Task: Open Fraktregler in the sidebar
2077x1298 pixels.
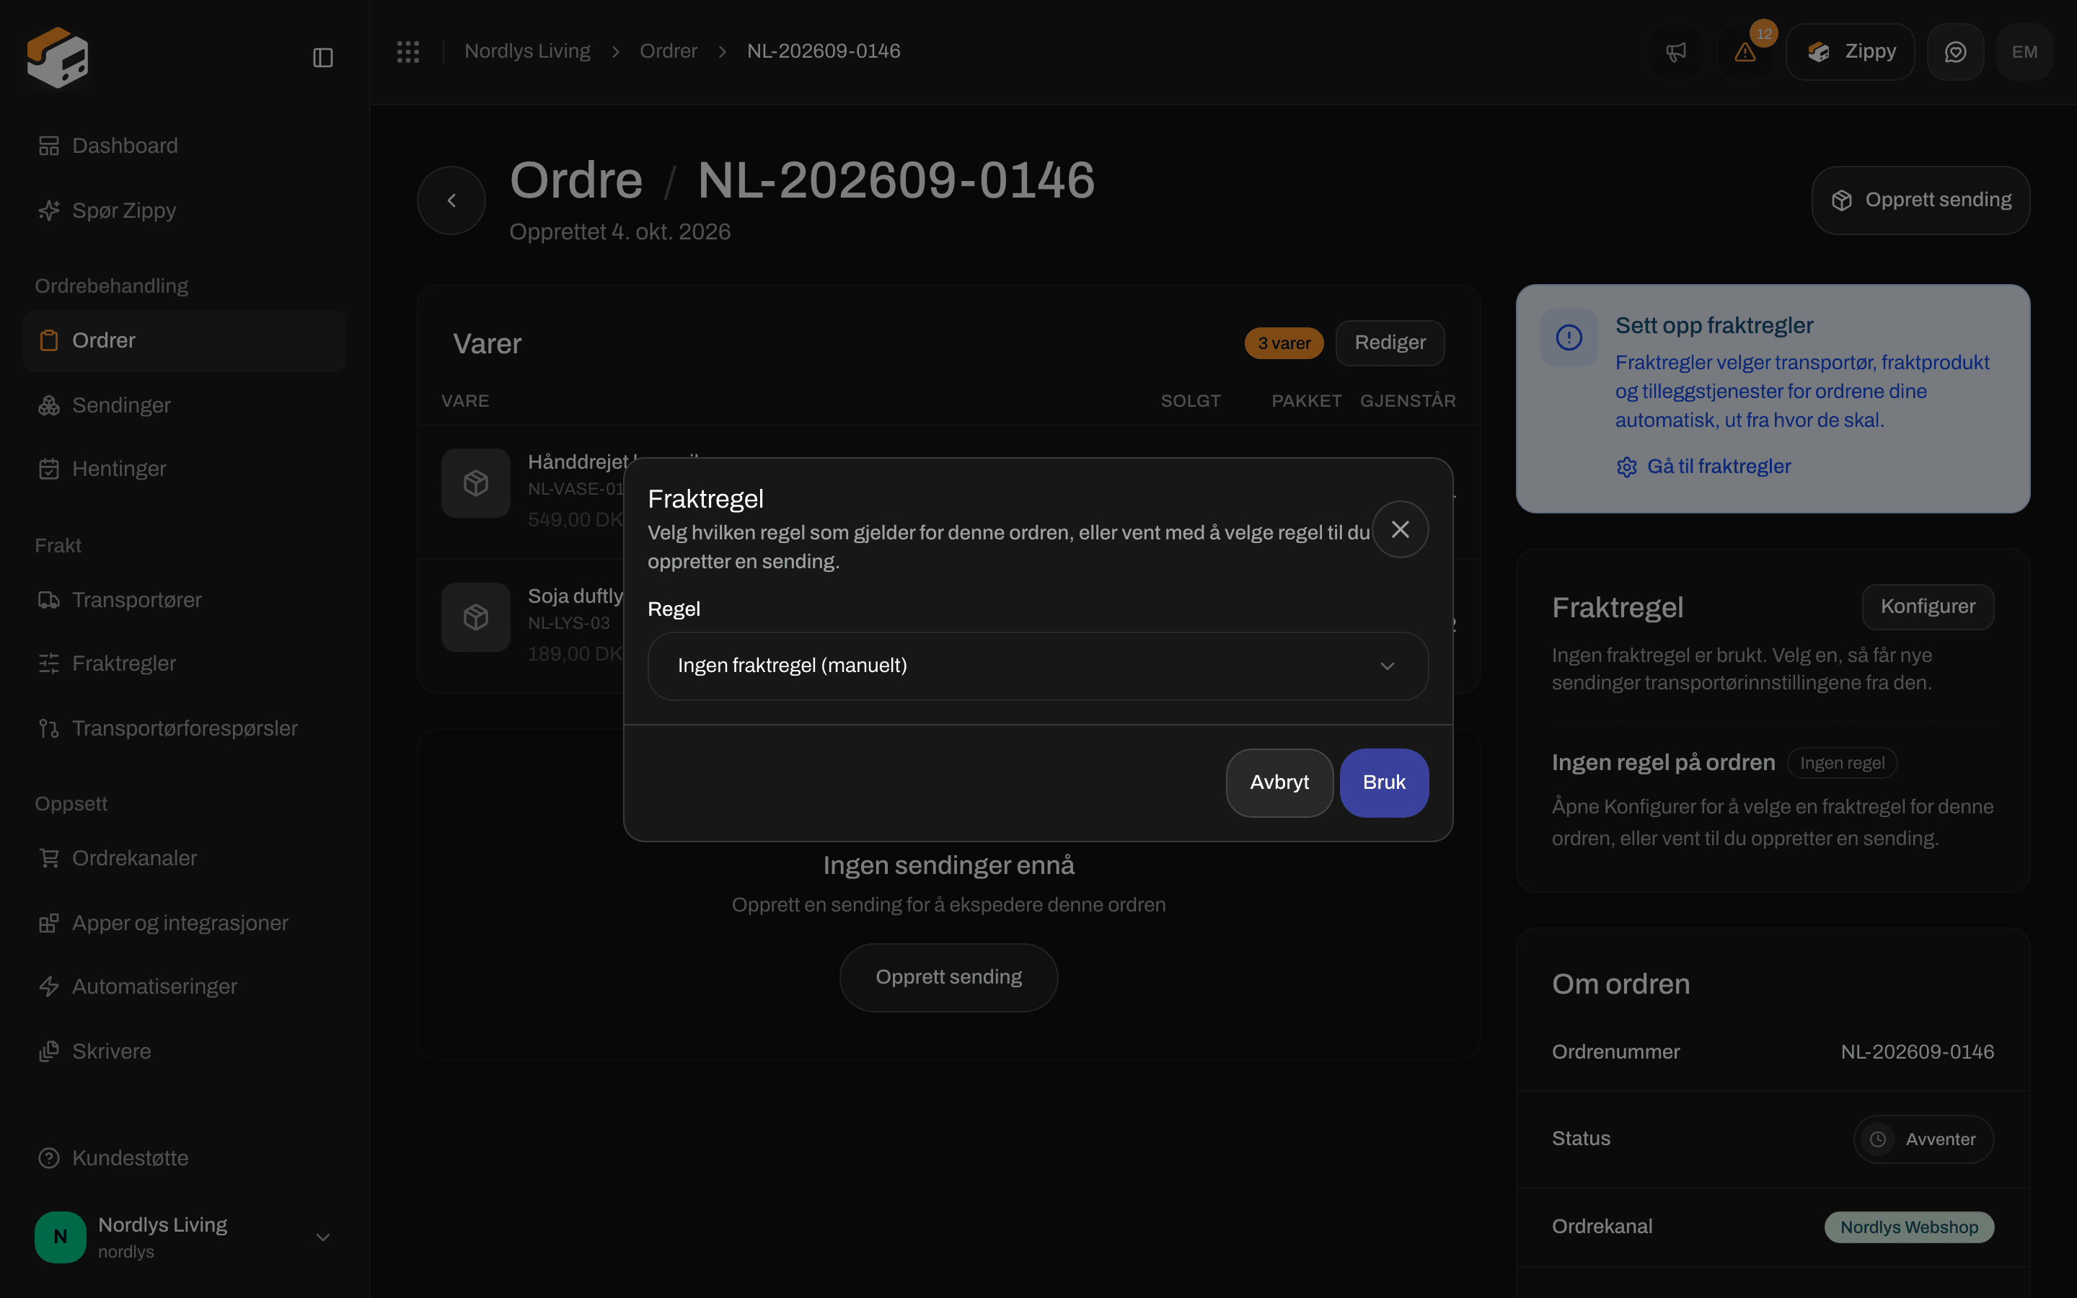Action: tap(185, 663)
